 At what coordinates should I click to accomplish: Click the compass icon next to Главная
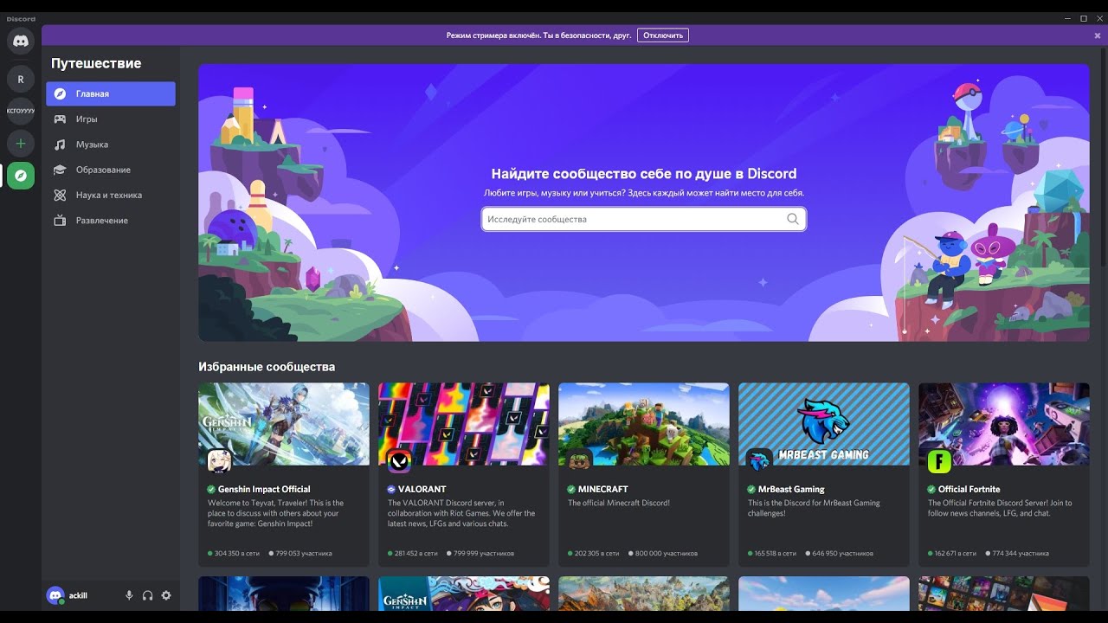[x=60, y=93]
